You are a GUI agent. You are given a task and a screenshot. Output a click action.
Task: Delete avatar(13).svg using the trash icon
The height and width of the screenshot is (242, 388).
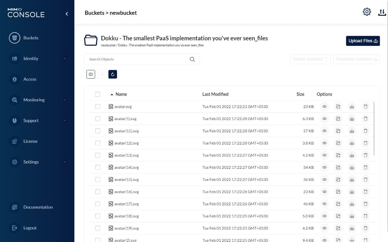click(x=365, y=155)
